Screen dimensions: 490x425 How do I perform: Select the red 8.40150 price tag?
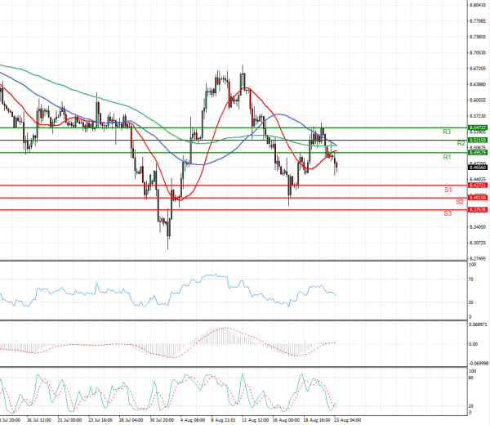(478, 198)
